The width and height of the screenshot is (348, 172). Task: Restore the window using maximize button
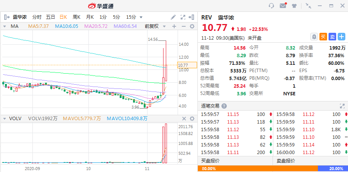[x=331, y=6]
